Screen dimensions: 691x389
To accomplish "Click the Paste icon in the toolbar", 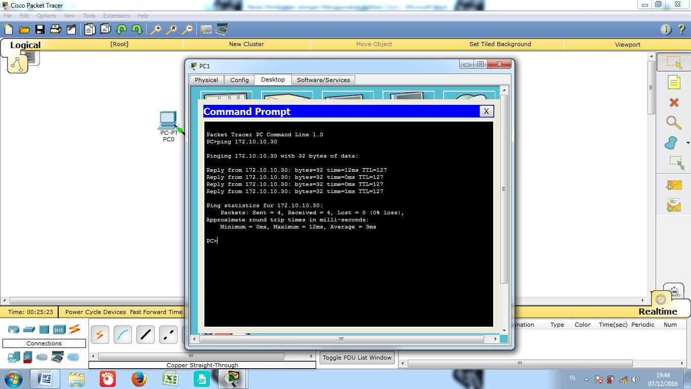I will point(105,29).
